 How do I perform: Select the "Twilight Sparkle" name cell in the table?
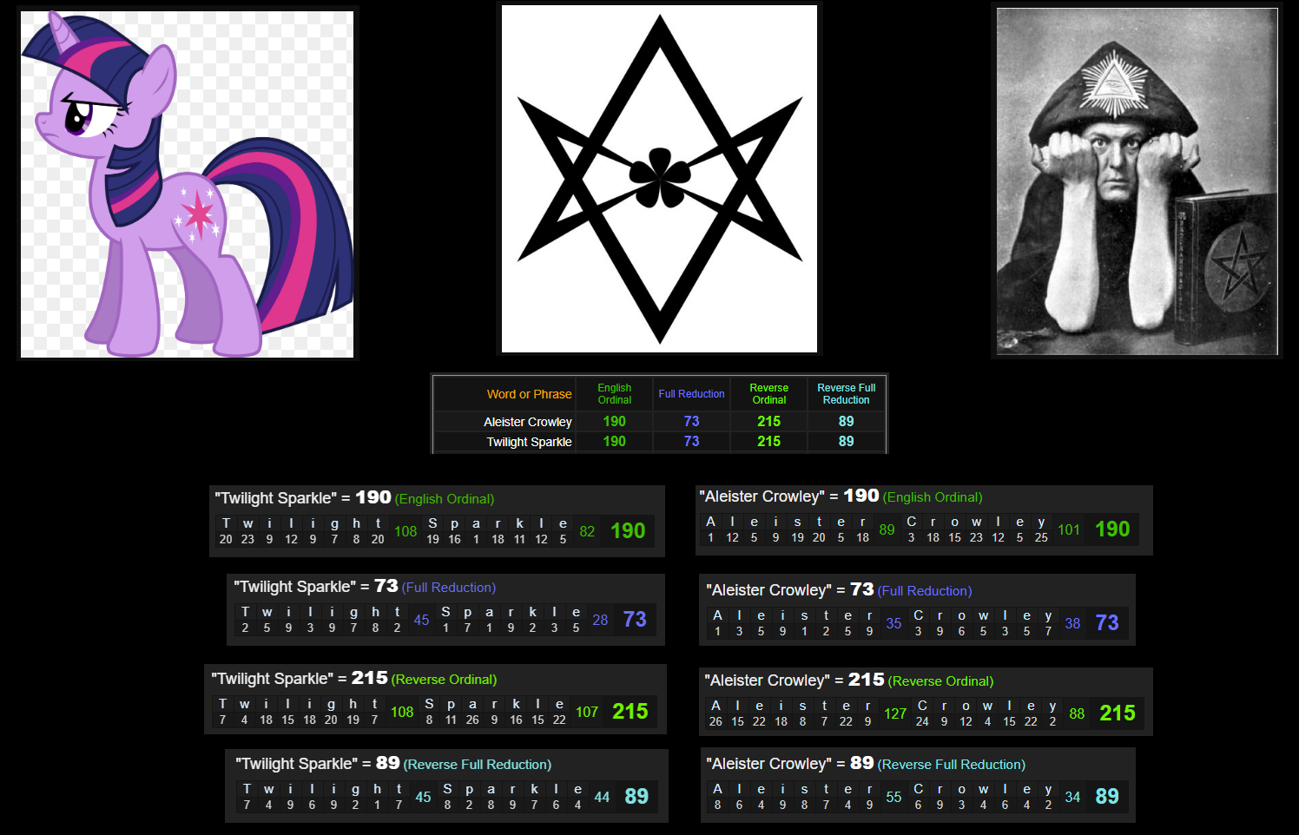(x=529, y=442)
